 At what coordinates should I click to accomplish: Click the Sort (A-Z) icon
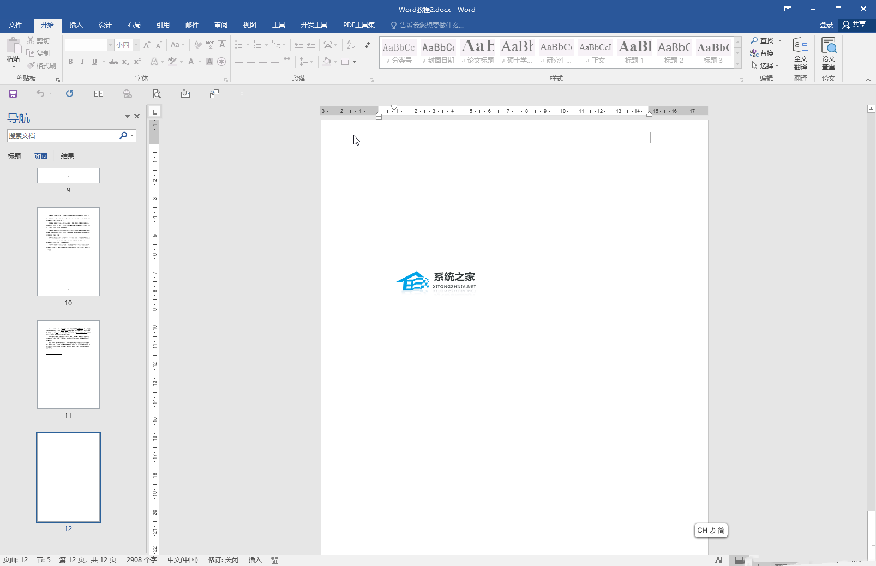click(351, 45)
